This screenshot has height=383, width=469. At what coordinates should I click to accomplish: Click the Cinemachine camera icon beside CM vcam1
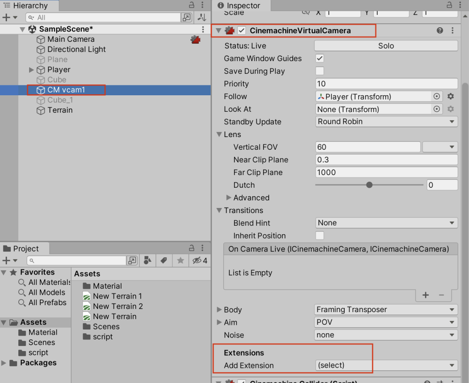click(40, 90)
